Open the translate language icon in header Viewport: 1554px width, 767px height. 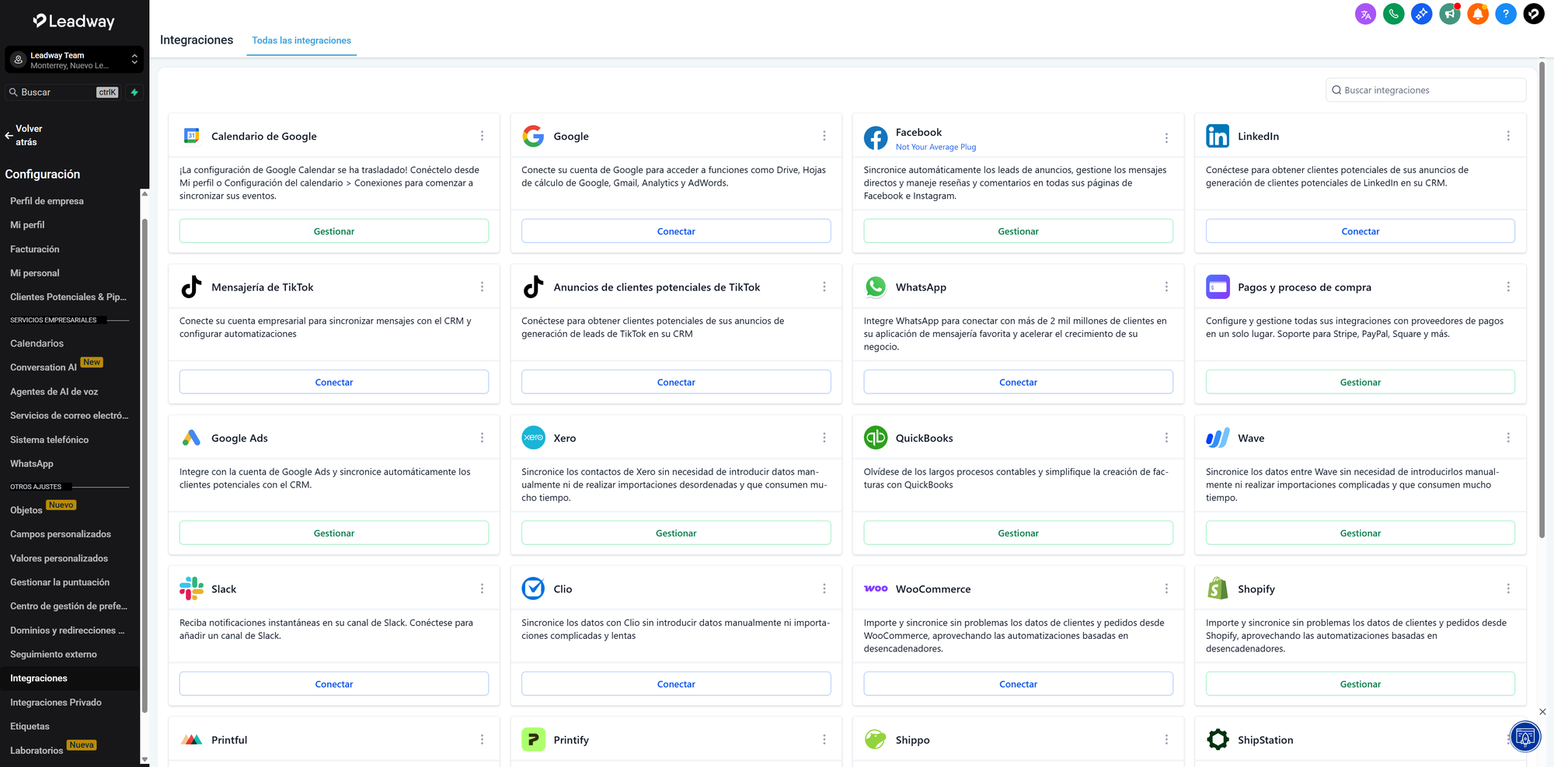tap(1365, 14)
